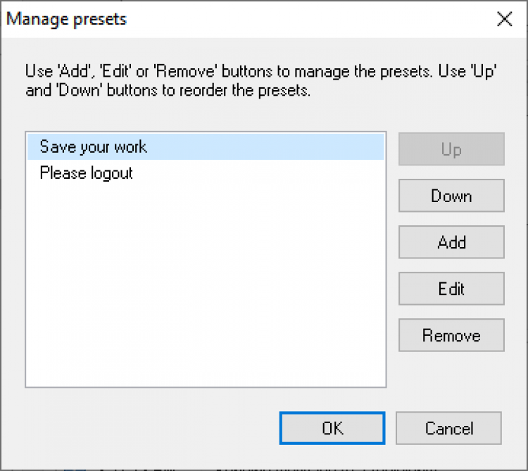Close the Manage presets dialog with X
This screenshot has width=528, height=471.
click(x=504, y=19)
